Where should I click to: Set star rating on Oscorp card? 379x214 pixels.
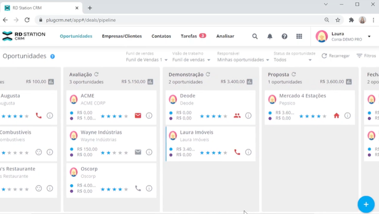pyautogui.click(x=114, y=189)
